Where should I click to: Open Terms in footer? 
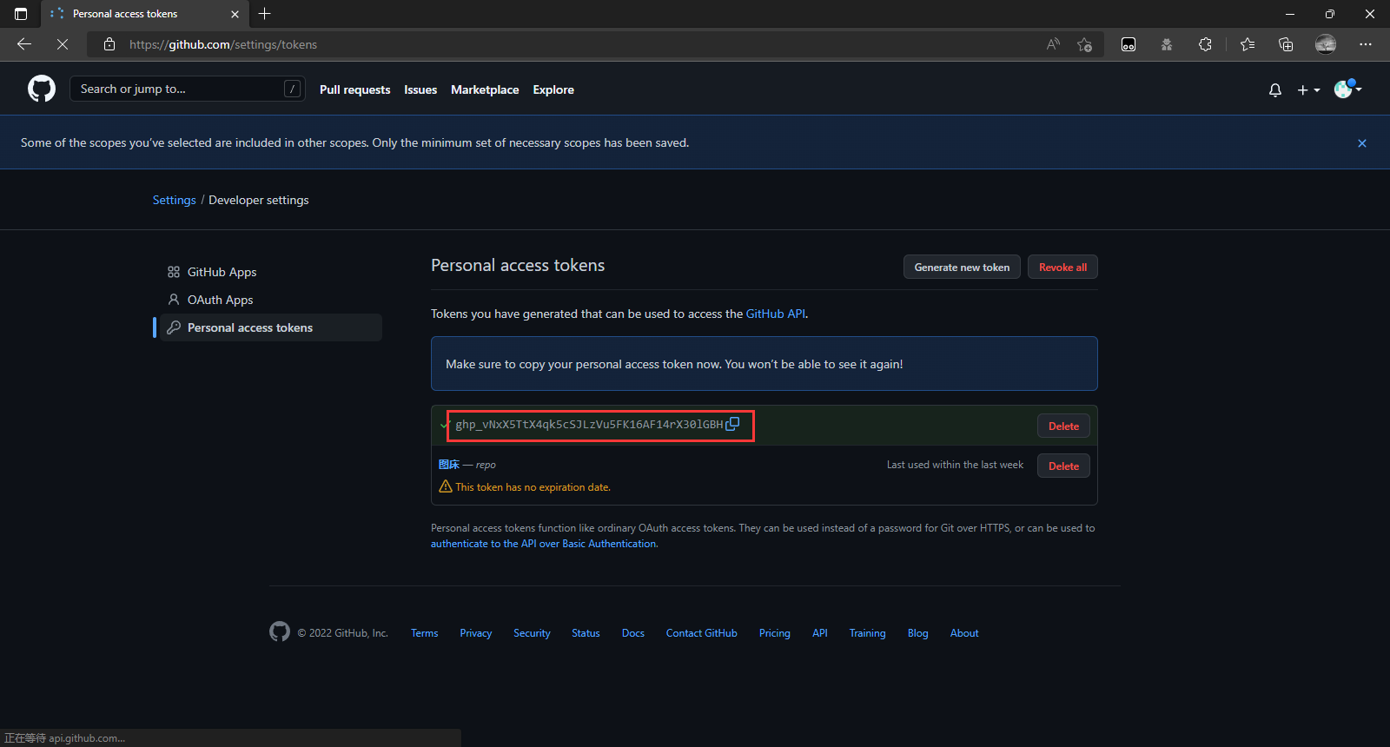pos(424,633)
